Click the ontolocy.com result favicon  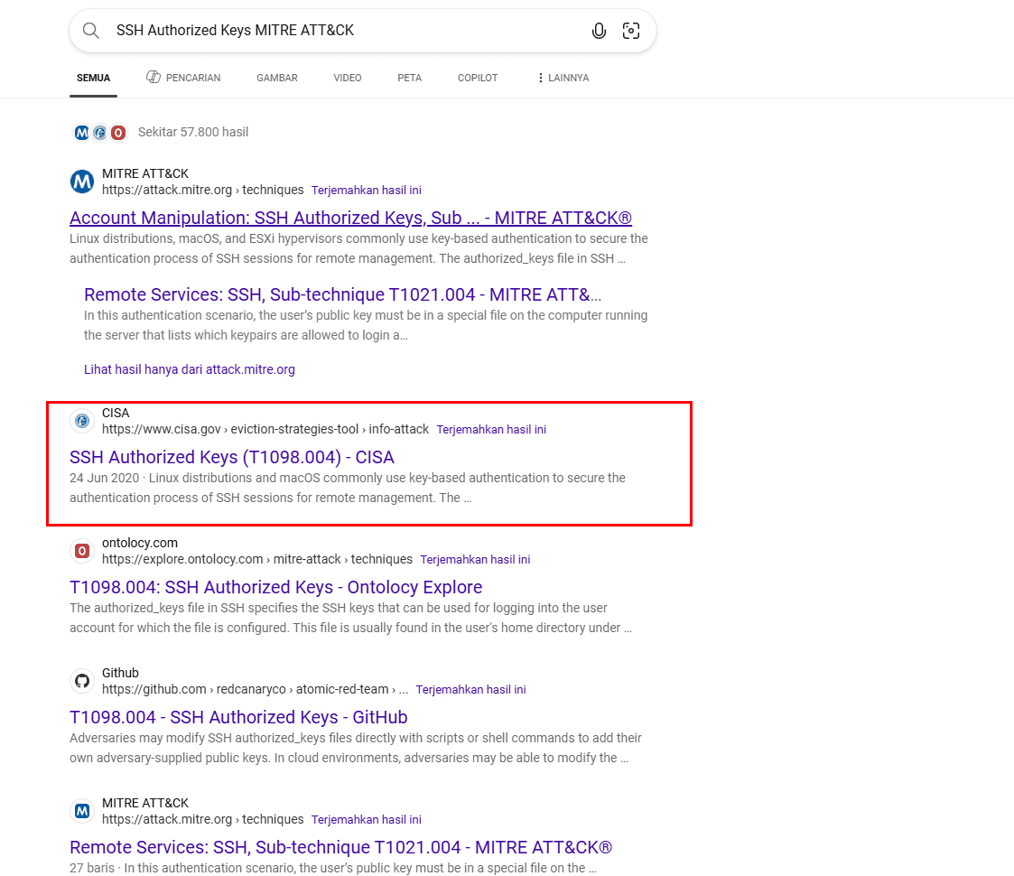(82, 551)
